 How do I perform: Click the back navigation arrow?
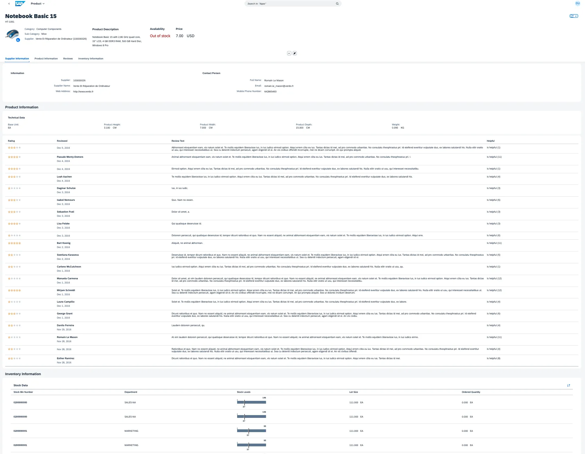(x=9, y=3)
